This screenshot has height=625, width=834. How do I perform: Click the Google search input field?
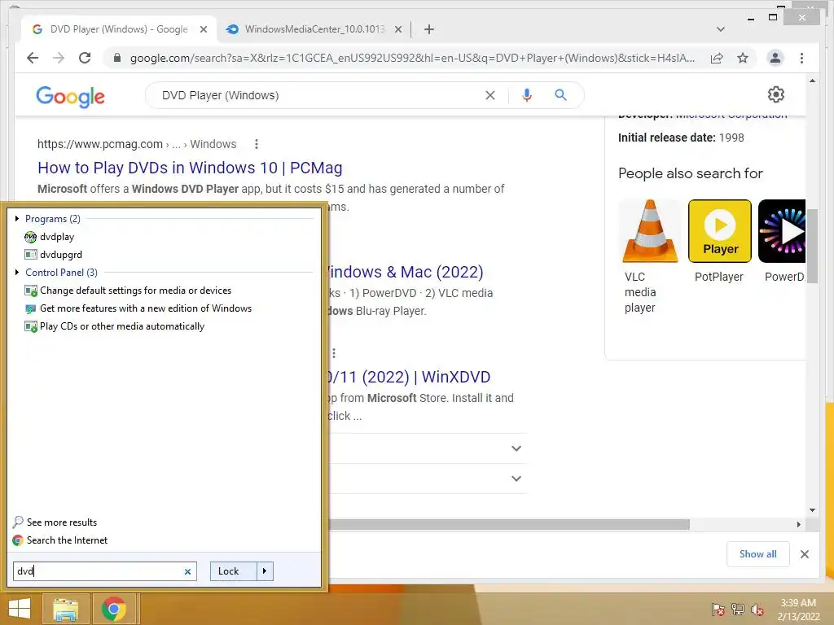point(319,95)
